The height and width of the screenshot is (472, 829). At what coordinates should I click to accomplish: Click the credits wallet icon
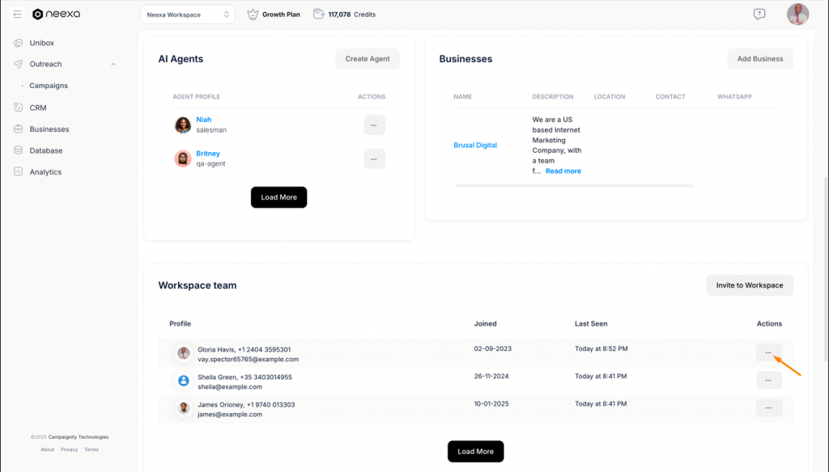pos(319,15)
